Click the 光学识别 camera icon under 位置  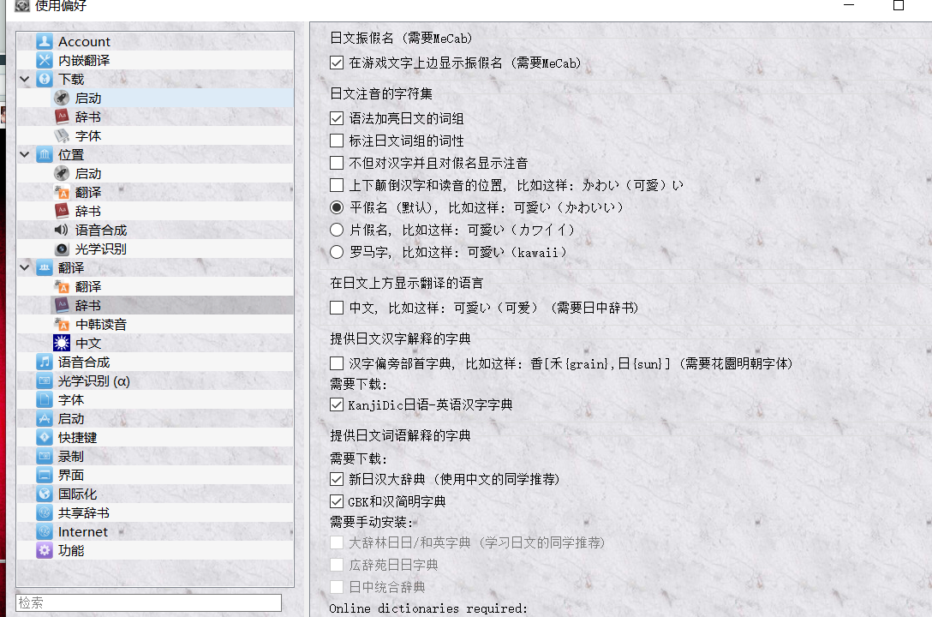(62, 249)
